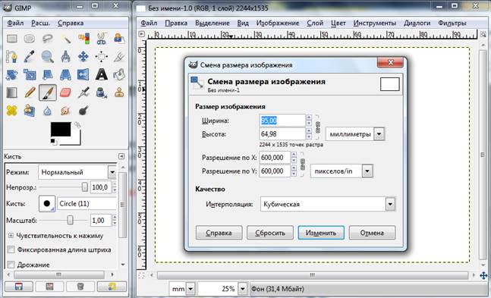Click the Сбросить button
The width and height of the screenshot is (491, 298).
[x=270, y=233]
